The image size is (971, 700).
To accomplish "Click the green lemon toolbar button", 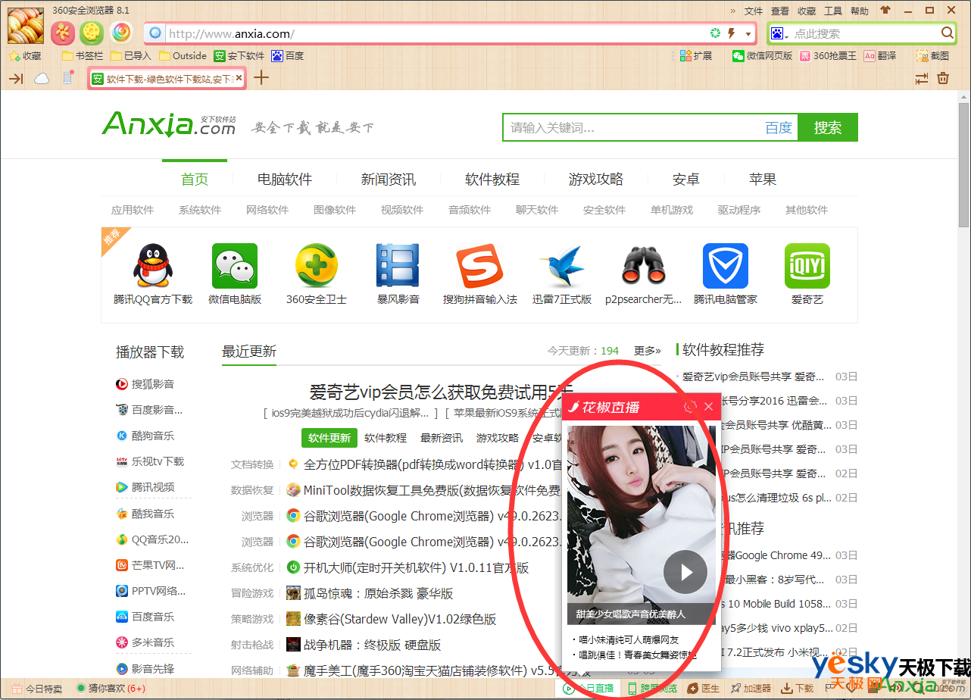I will pos(92,33).
